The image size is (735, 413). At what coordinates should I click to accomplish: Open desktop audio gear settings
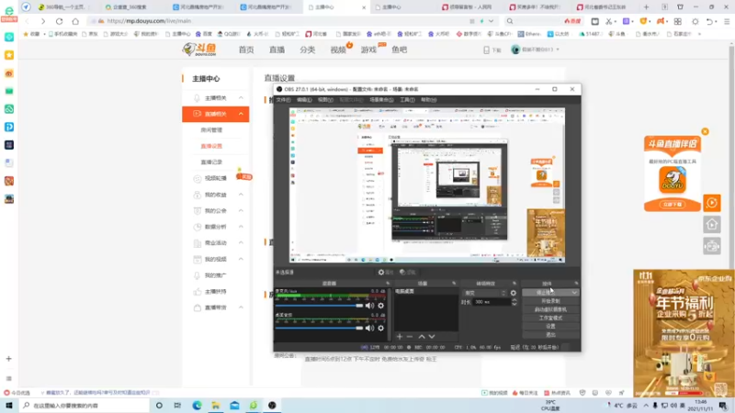380,329
